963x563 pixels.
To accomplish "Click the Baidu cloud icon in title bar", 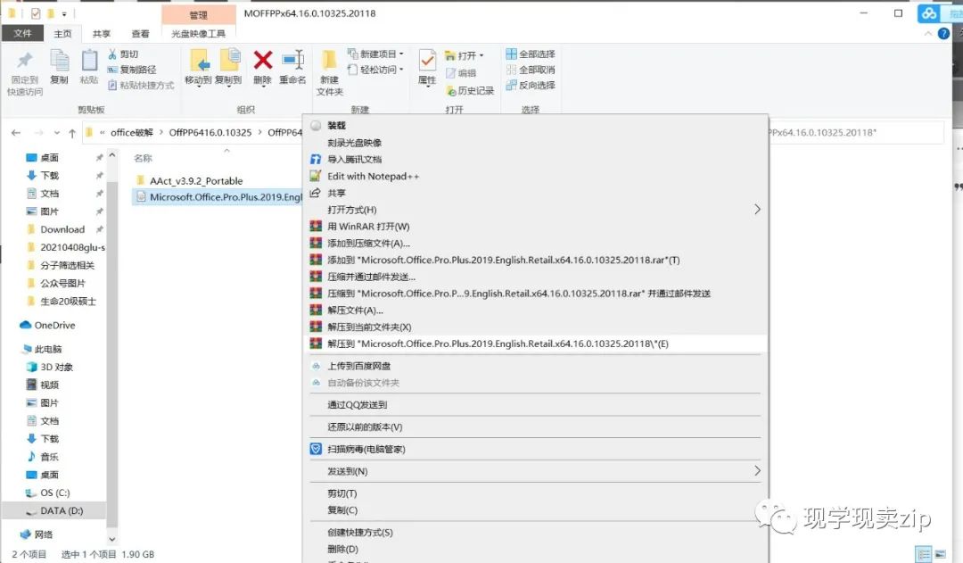I will (929, 12).
